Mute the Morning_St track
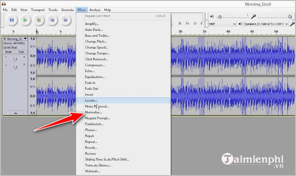 [8, 52]
